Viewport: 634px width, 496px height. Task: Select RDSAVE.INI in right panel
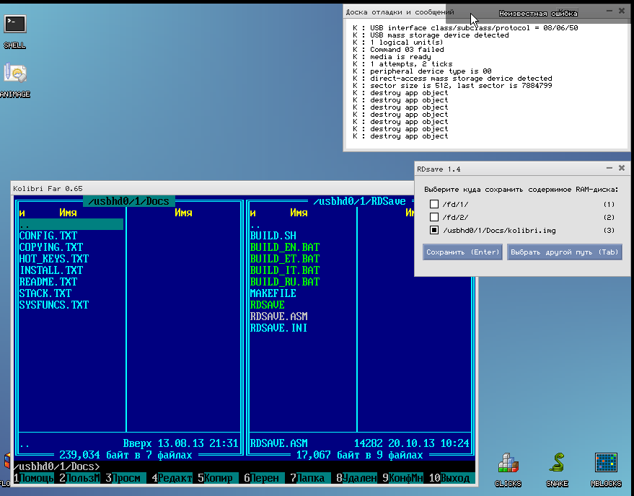278,328
